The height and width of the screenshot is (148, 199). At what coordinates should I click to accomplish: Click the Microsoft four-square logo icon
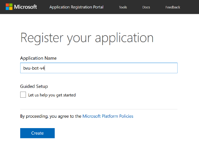tap(9, 7)
